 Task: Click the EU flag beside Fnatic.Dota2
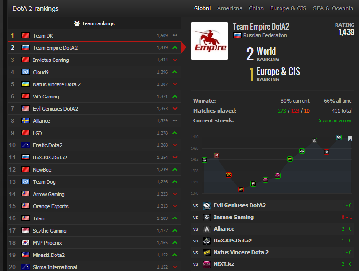coord(25,145)
